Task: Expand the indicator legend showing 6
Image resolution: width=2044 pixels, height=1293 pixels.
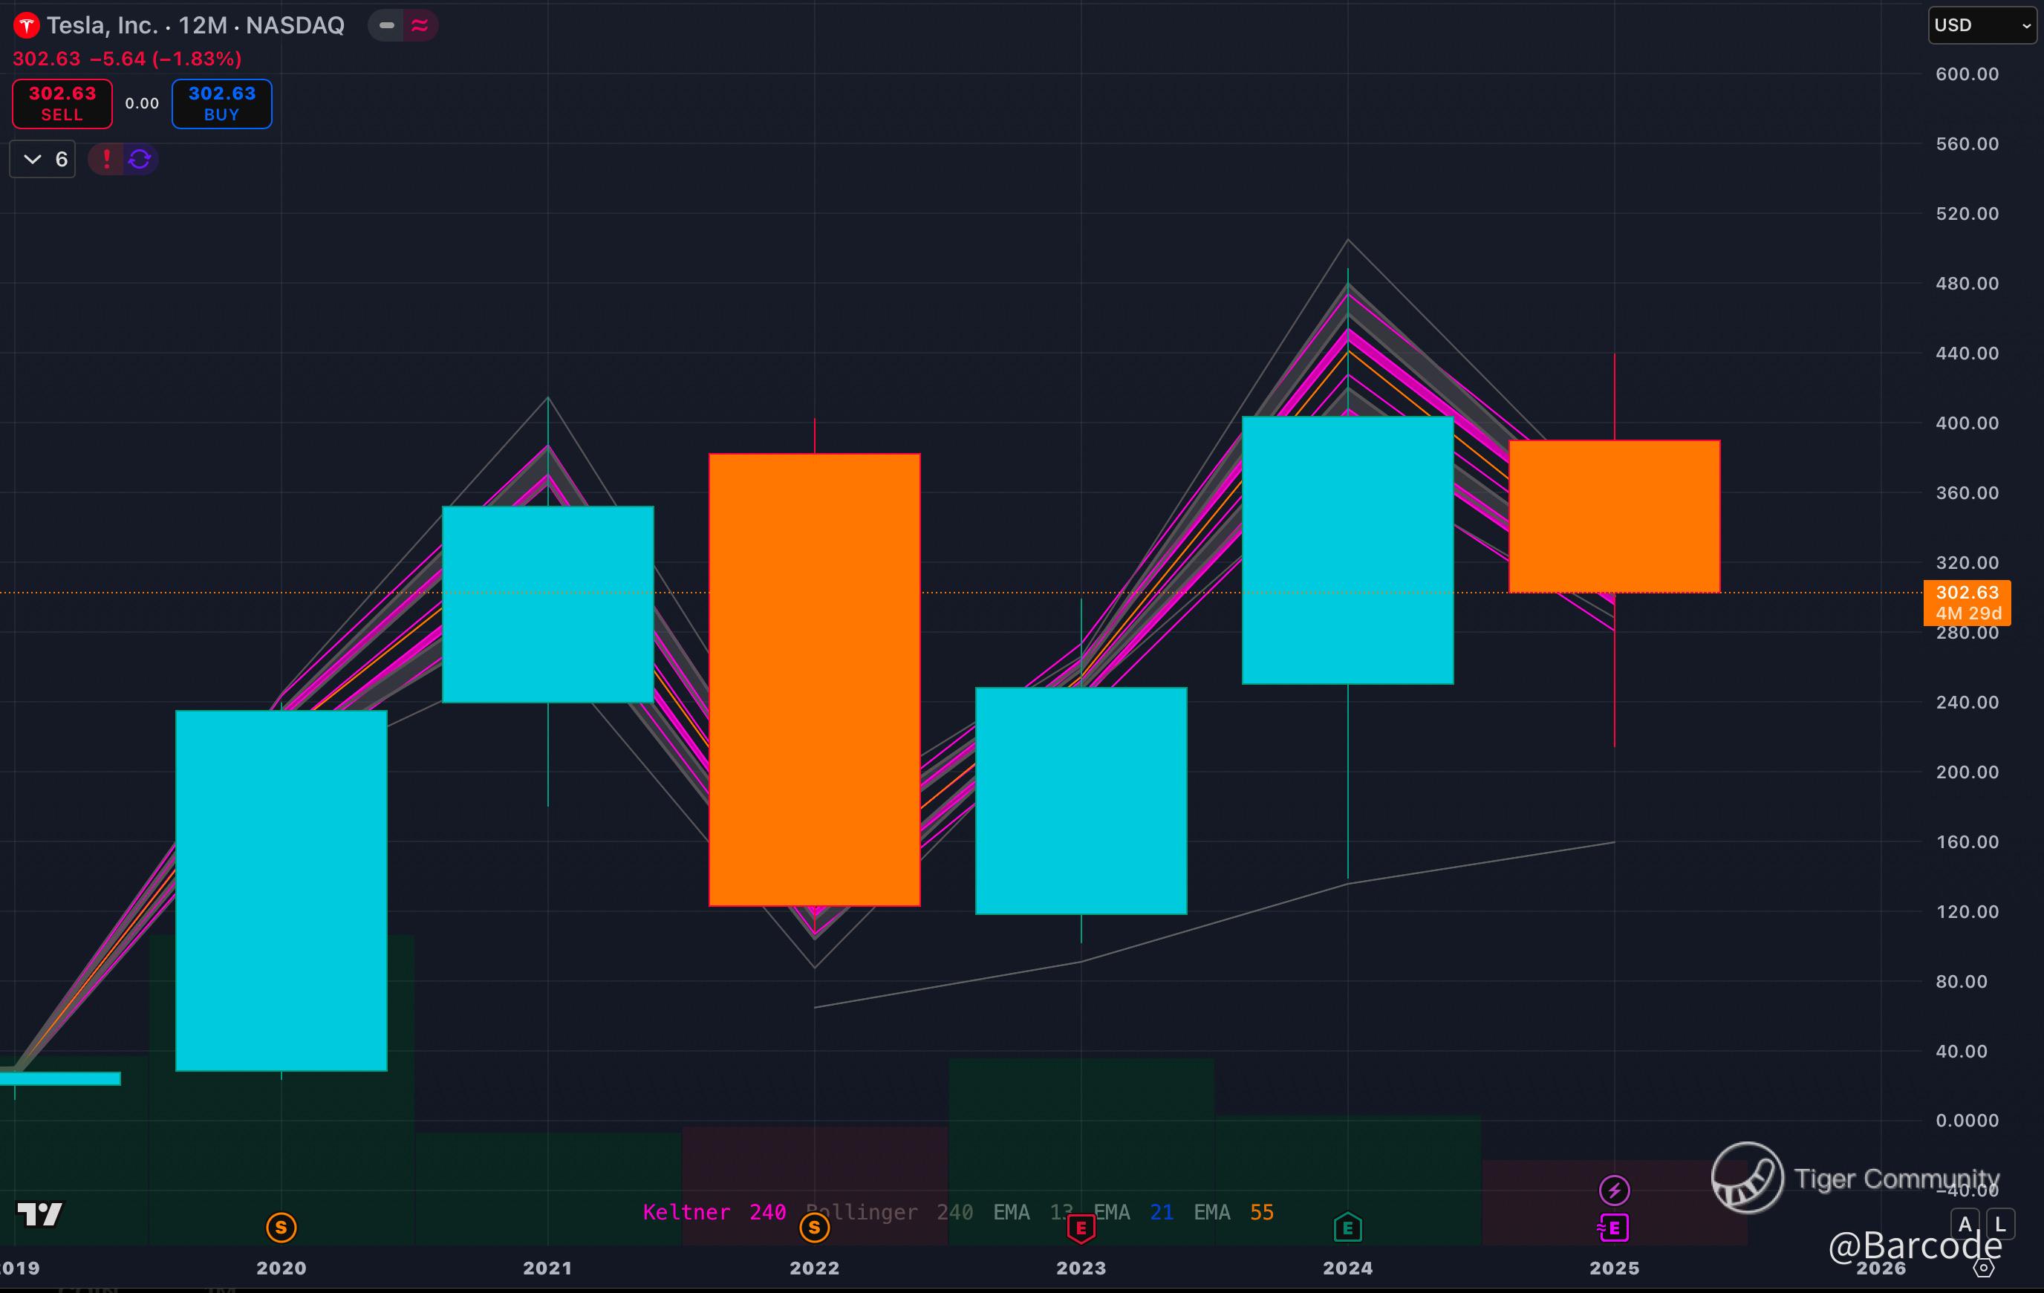Action: pos(42,159)
